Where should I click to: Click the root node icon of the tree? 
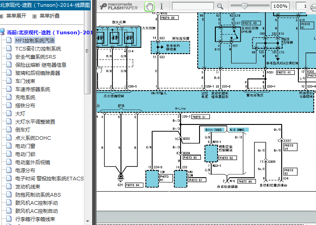pyautogui.click(x=2, y=32)
